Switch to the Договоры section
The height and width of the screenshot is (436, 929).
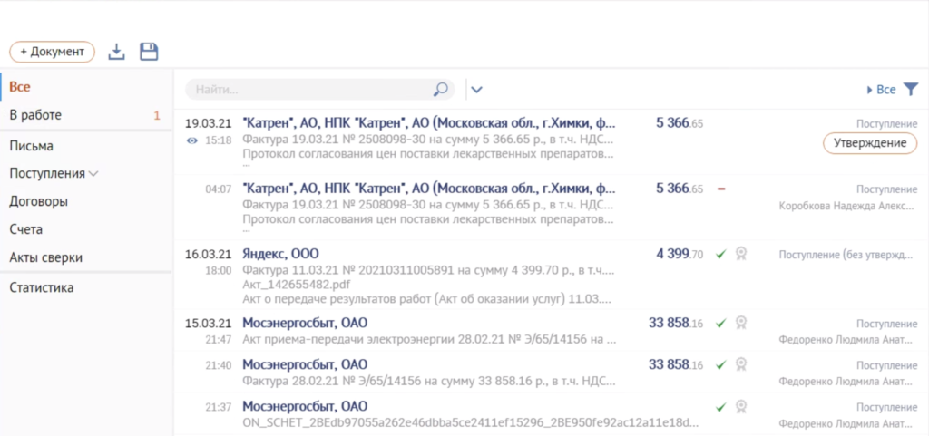[38, 201]
